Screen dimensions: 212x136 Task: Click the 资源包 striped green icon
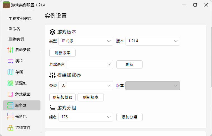click(10, 83)
